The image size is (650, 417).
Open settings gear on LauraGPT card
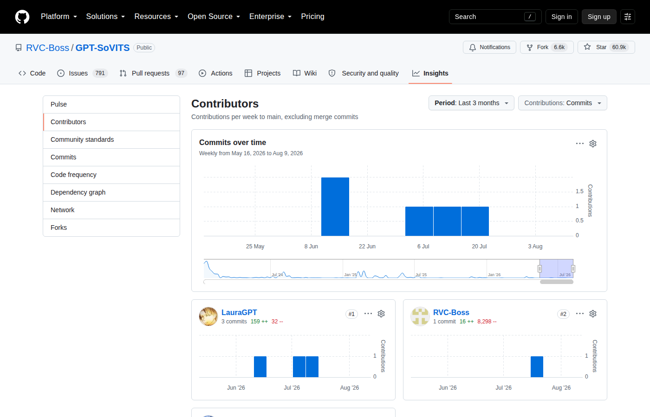[x=381, y=314]
